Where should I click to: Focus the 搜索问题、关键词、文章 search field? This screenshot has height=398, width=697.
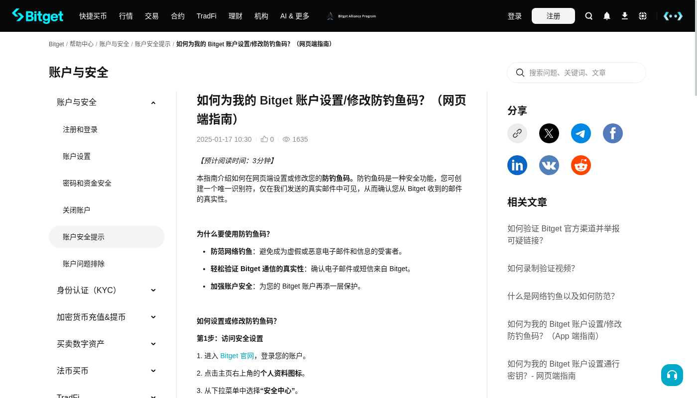tap(577, 73)
